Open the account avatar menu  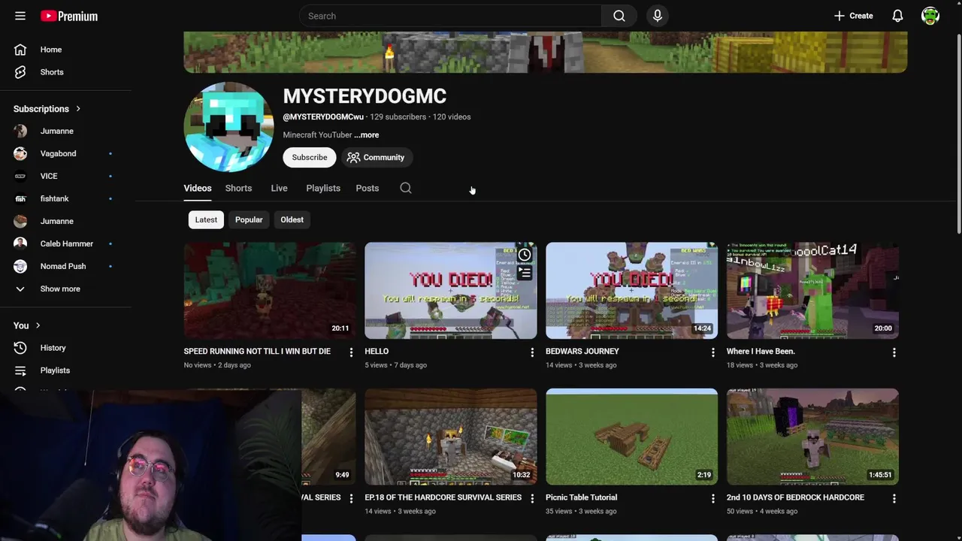tap(930, 16)
